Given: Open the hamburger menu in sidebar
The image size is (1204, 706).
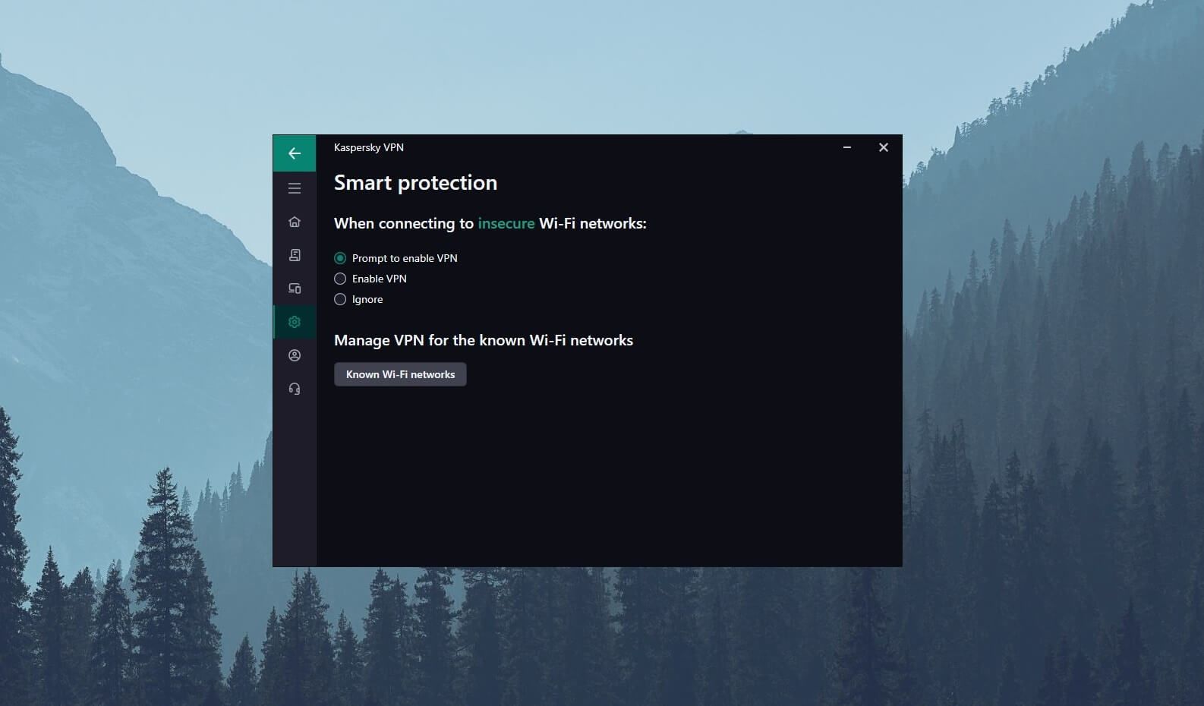Looking at the screenshot, I should 295,188.
